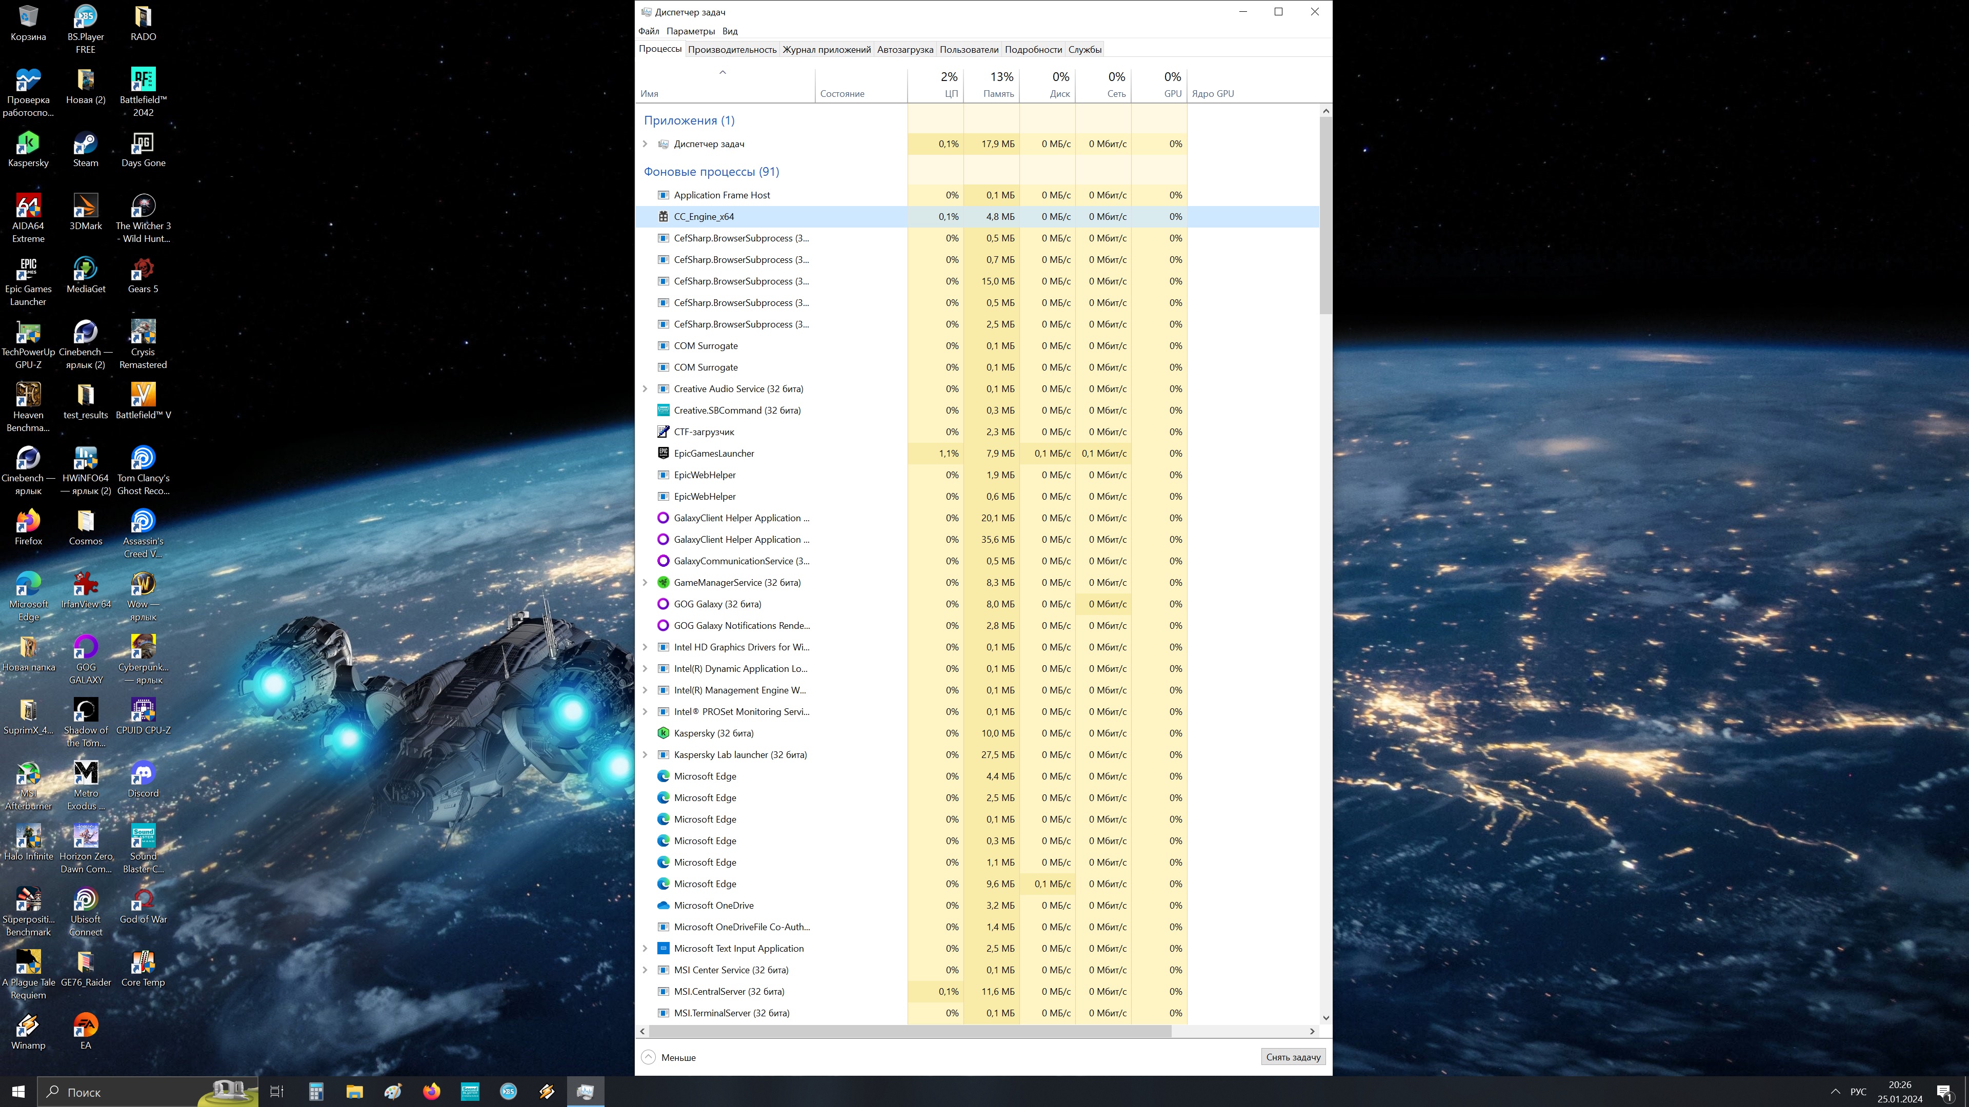Expand the GameManagerService process tree
This screenshot has width=1969, height=1107.
pos(645,582)
